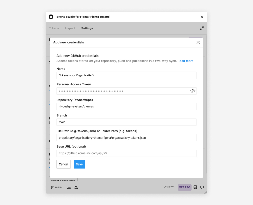Click the Reset onboarding button behind dialog
The height and width of the screenshot is (205, 253).
(63, 180)
